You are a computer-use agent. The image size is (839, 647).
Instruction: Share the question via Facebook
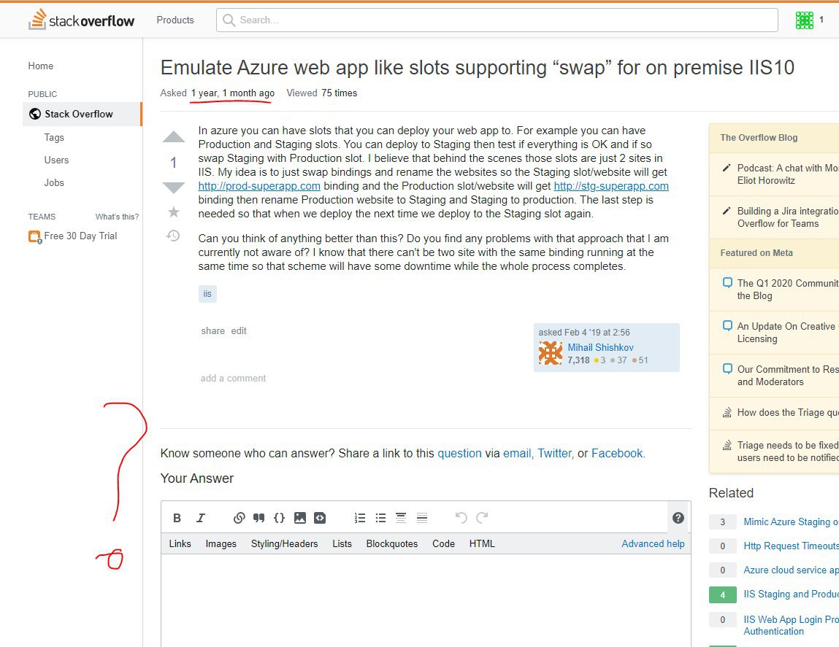[x=617, y=453]
